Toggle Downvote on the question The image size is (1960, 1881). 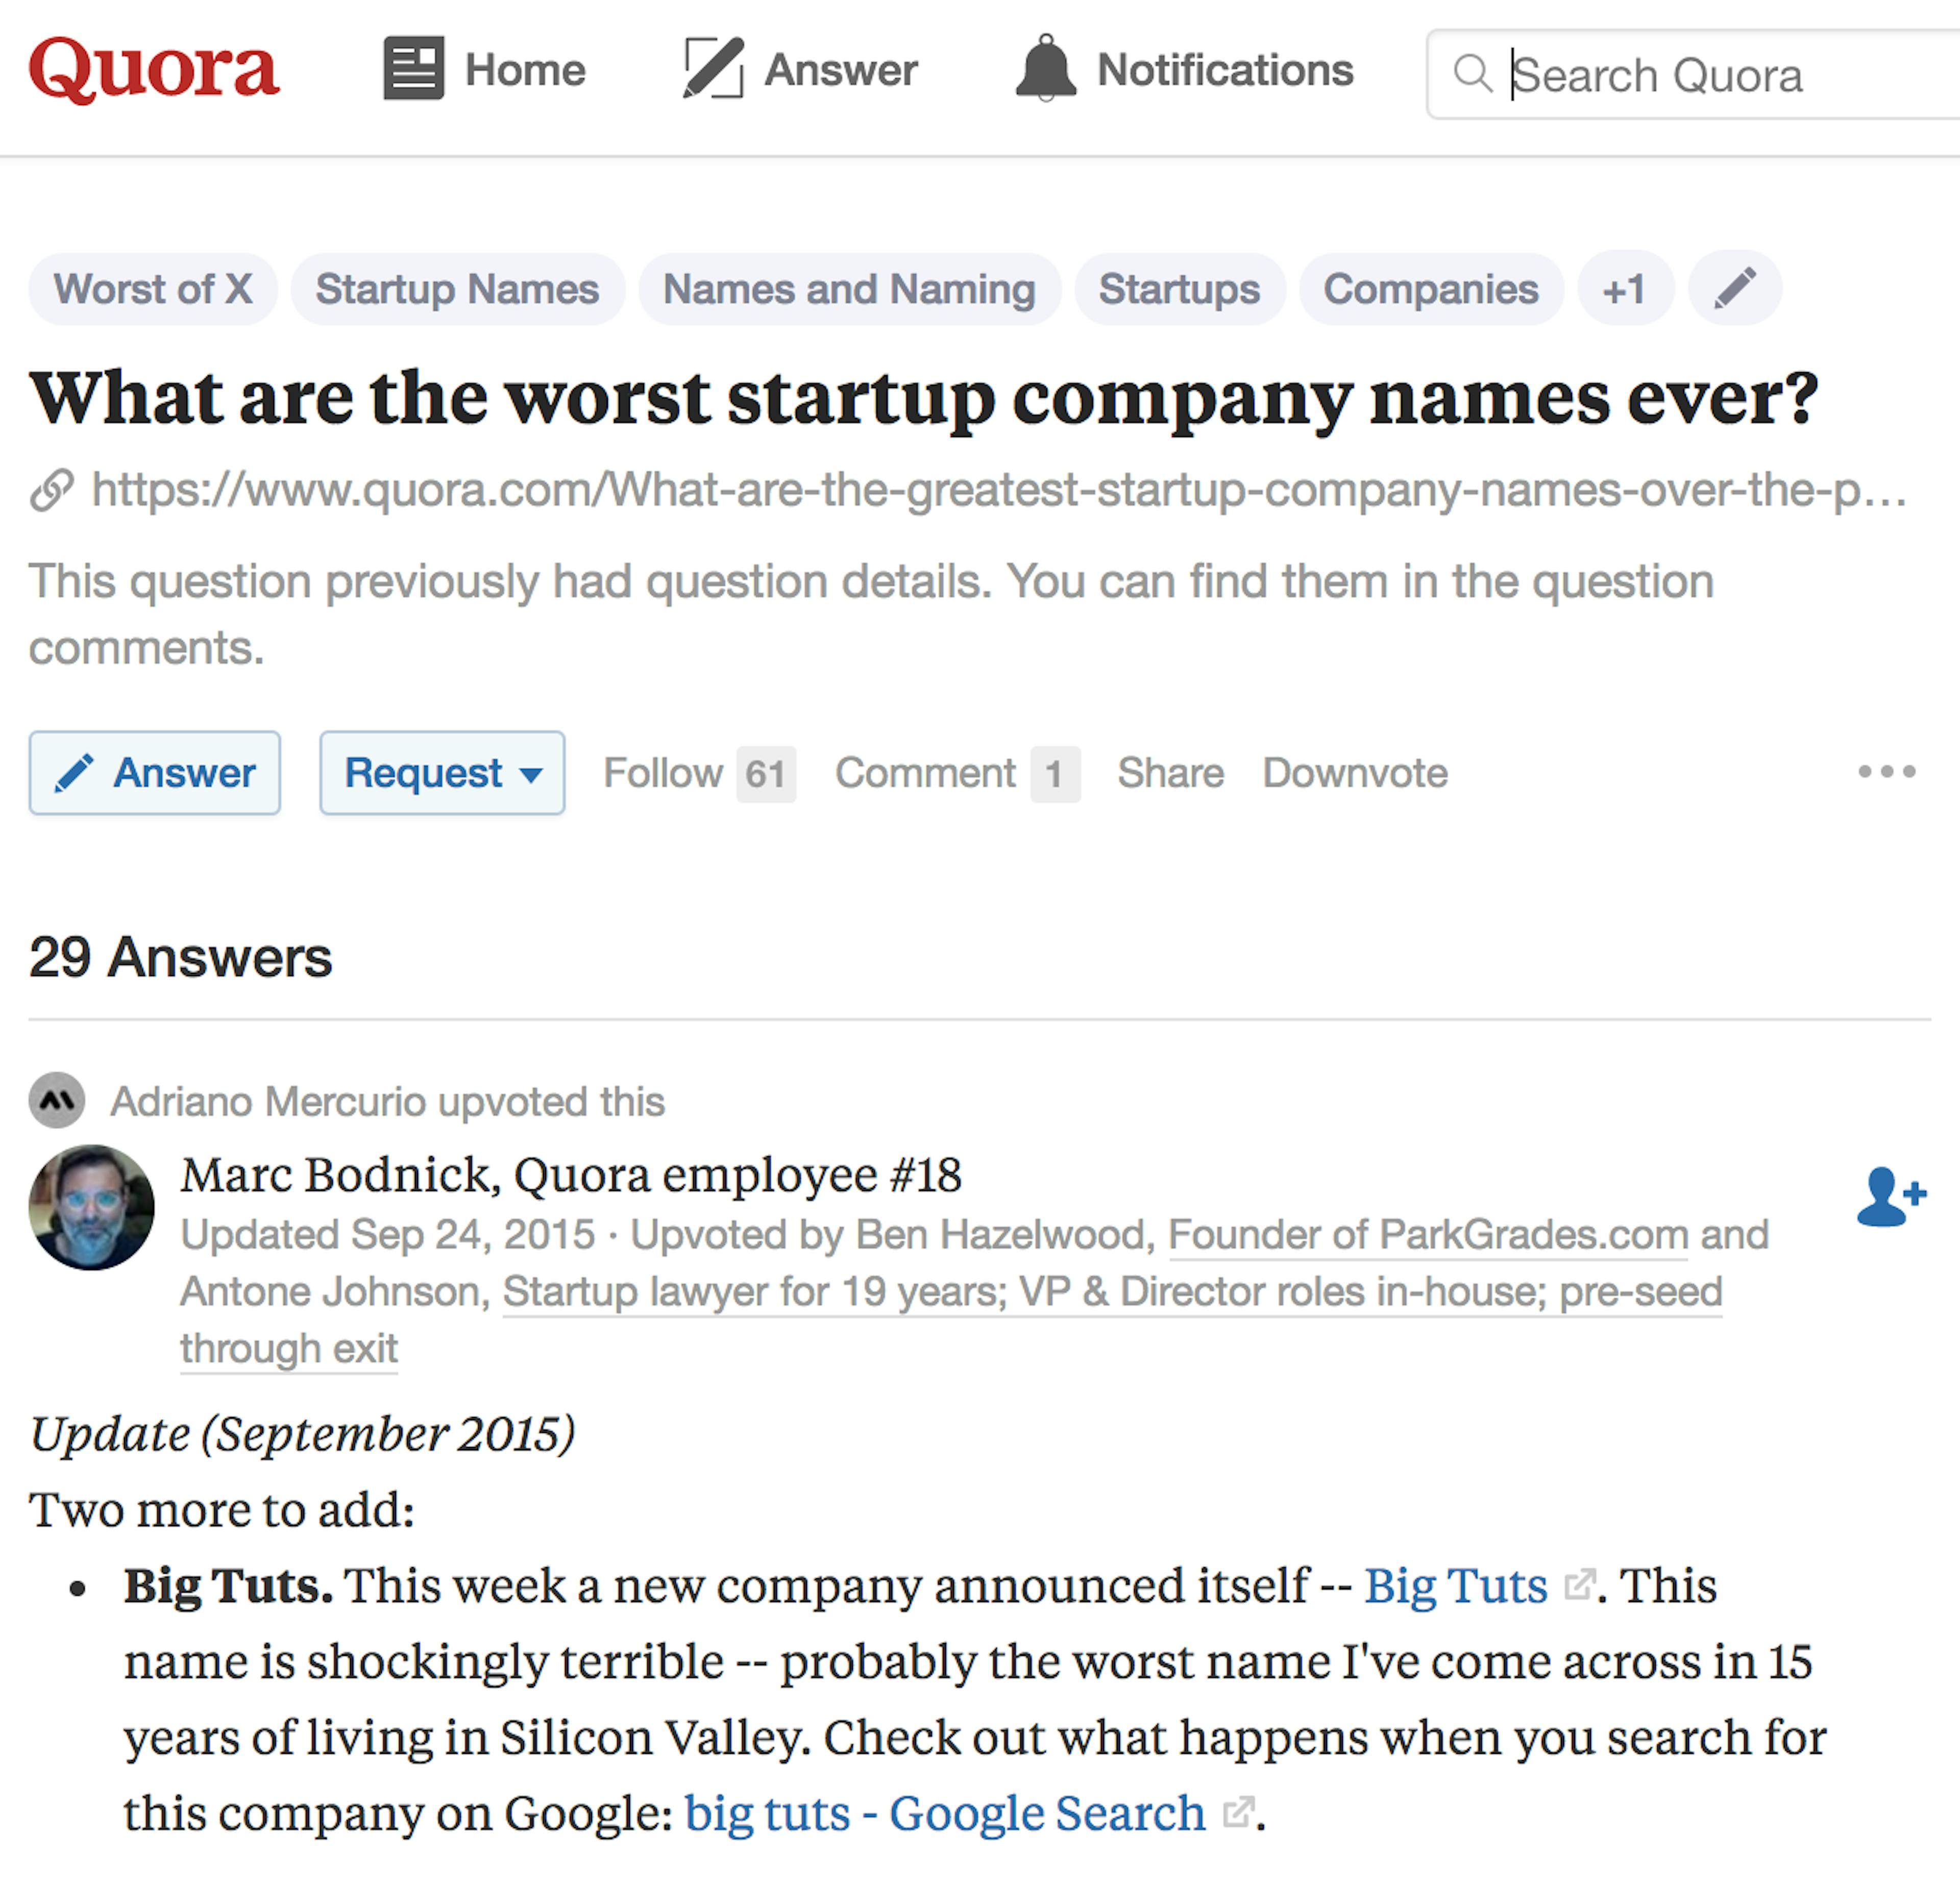tap(1355, 773)
